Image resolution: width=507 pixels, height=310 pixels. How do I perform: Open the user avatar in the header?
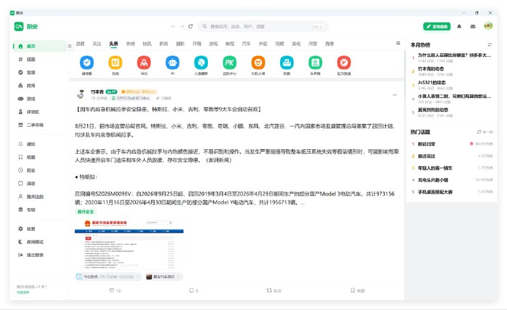point(488,26)
